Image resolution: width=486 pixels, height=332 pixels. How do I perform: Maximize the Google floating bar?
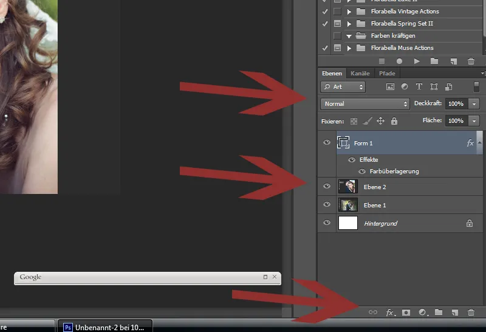(265, 277)
